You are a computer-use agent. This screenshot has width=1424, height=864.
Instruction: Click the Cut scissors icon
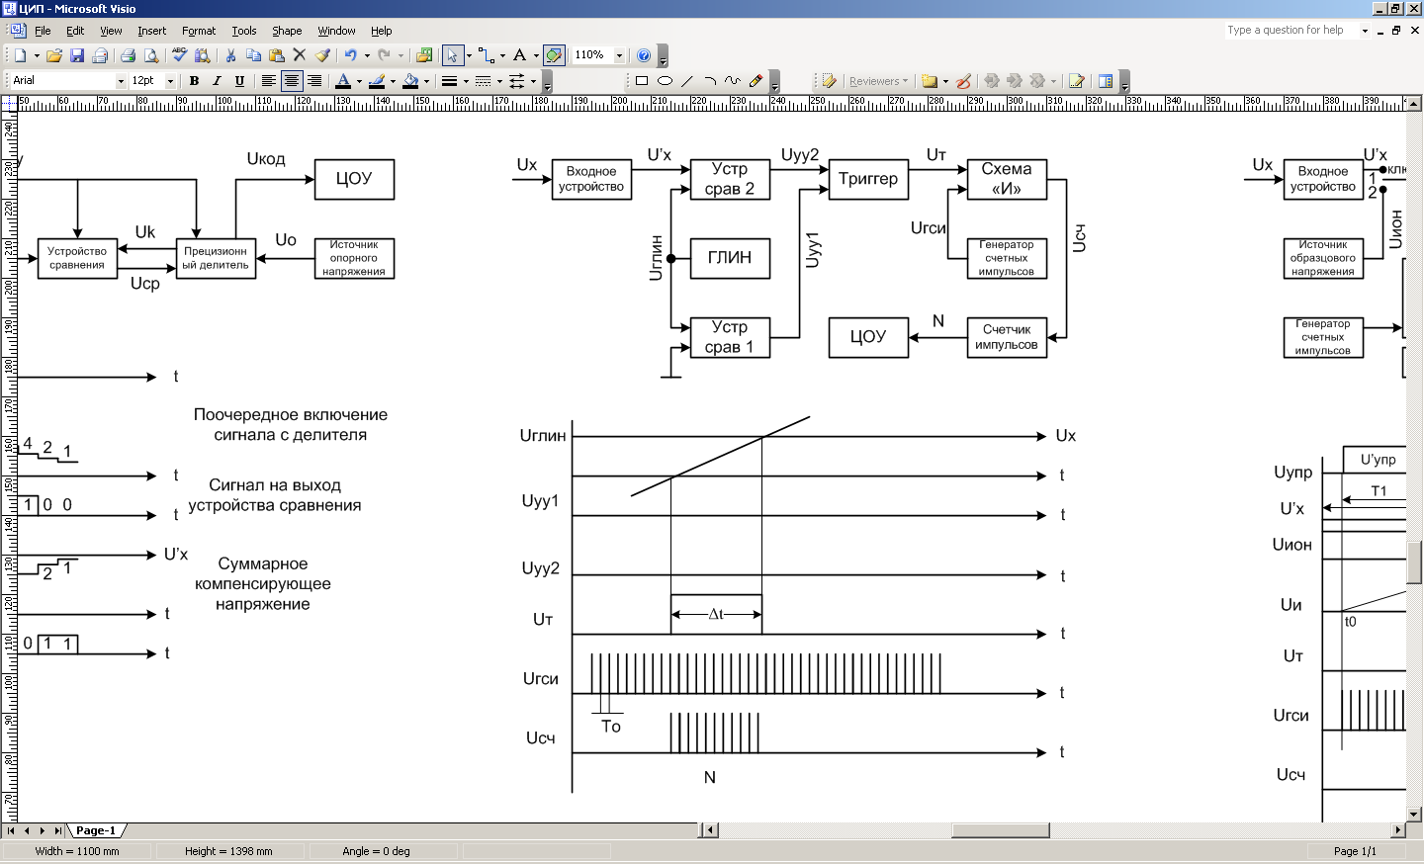(230, 55)
